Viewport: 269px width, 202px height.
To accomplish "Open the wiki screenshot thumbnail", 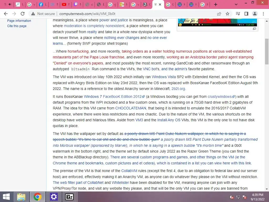I will 218,22.
